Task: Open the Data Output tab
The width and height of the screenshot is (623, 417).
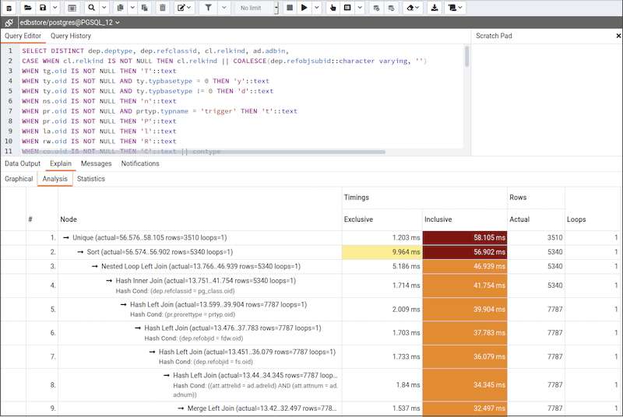Action: (23, 163)
